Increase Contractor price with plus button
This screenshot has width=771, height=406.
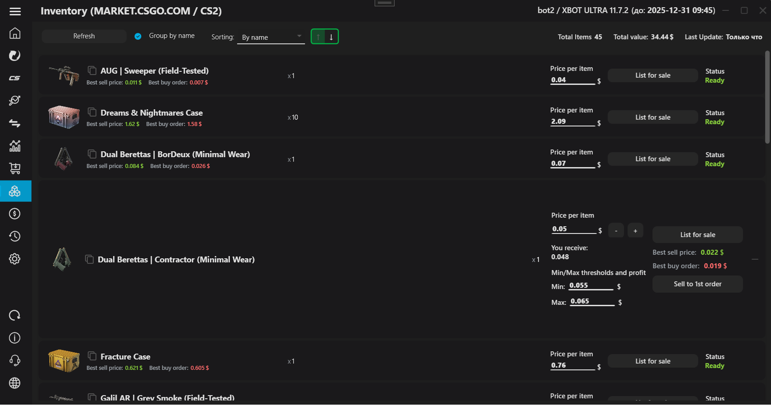635,231
